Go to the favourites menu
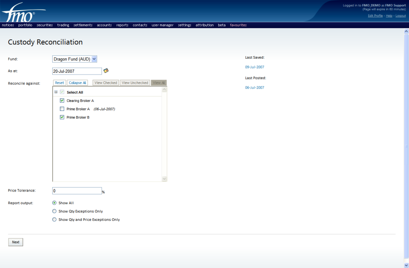 click(x=238, y=25)
